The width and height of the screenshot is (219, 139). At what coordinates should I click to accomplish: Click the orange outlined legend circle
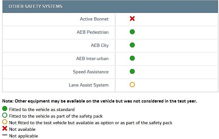[5, 122]
